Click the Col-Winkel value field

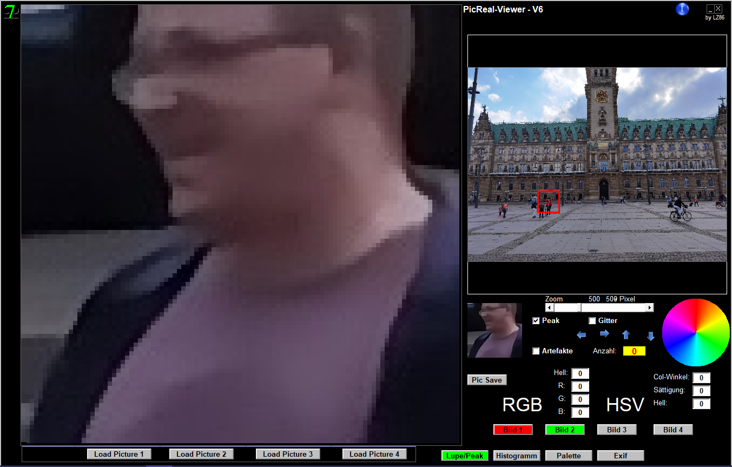(x=701, y=378)
